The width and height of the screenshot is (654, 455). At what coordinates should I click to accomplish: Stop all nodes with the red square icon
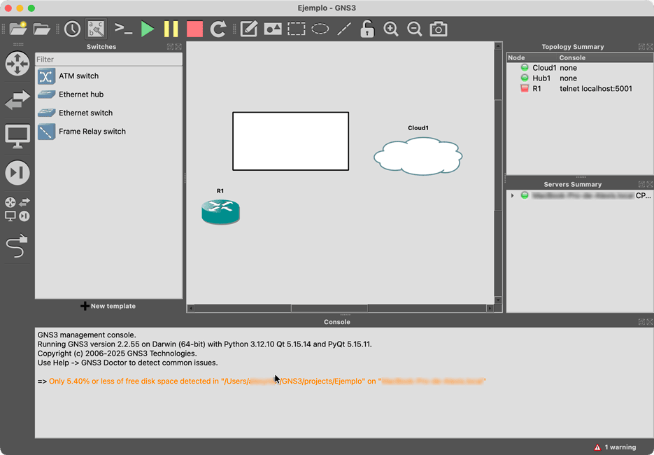pyautogui.click(x=194, y=29)
